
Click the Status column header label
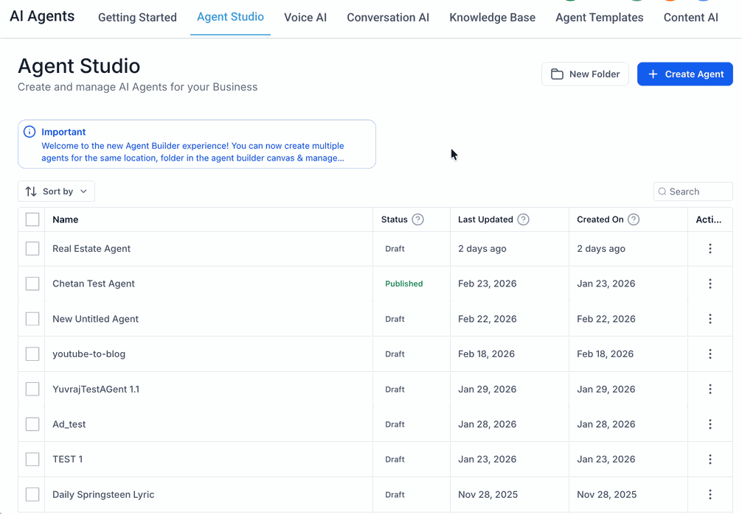coord(394,219)
